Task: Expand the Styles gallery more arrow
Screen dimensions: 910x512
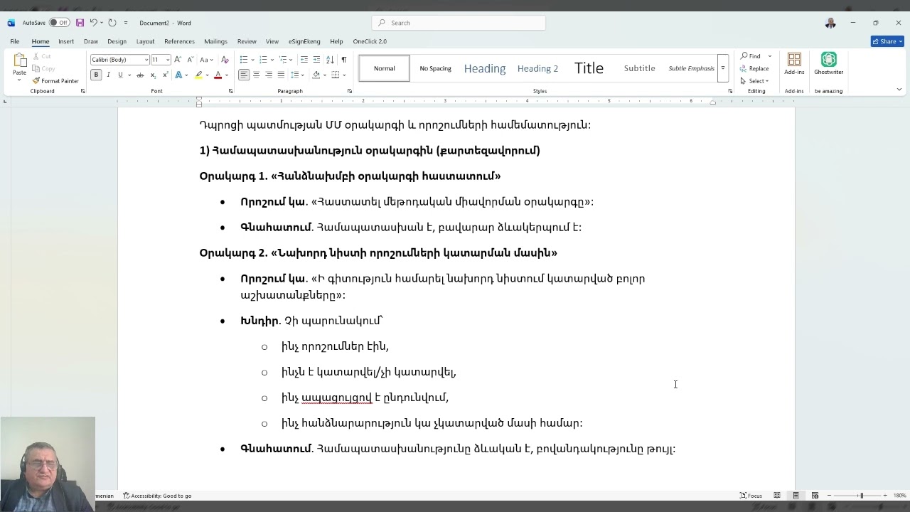Action: [723, 68]
